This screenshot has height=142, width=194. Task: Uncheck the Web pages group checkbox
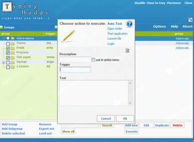click(x=8, y=58)
